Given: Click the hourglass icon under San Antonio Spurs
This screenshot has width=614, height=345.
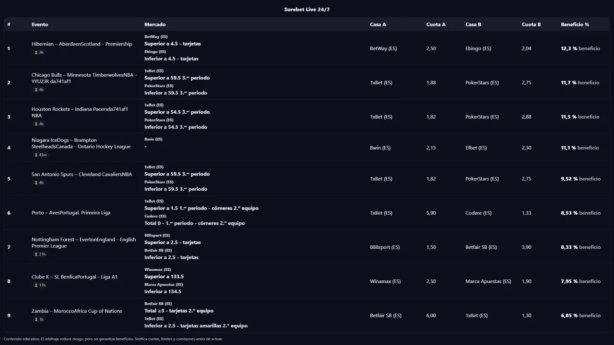Looking at the screenshot, I should tap(36, 183).
